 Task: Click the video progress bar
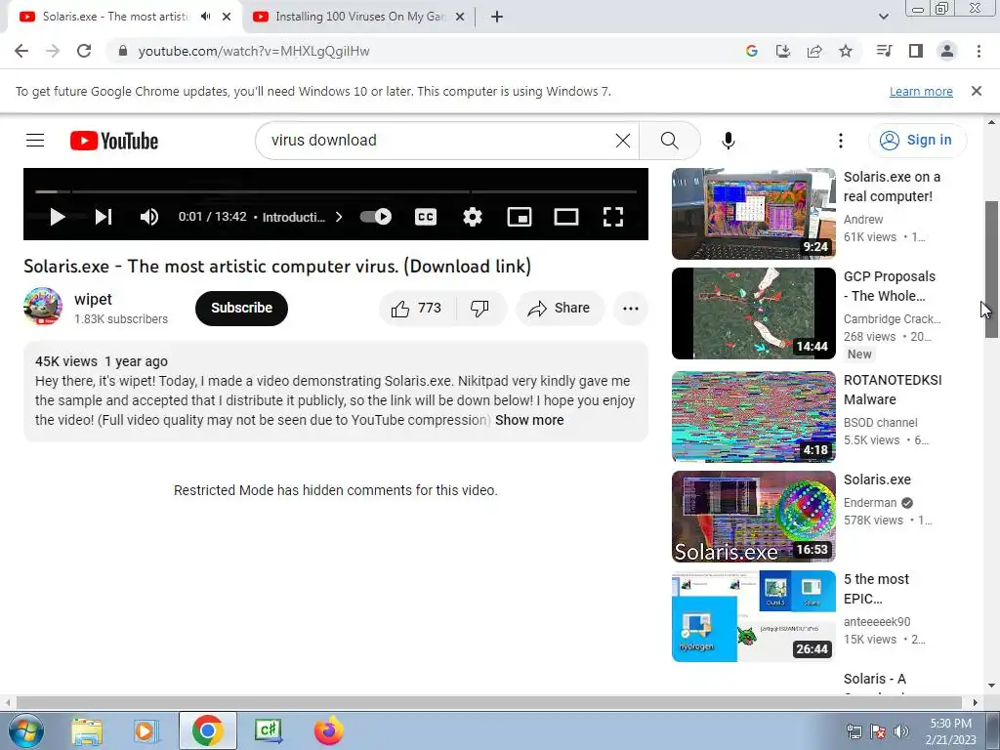coord(336,191)
